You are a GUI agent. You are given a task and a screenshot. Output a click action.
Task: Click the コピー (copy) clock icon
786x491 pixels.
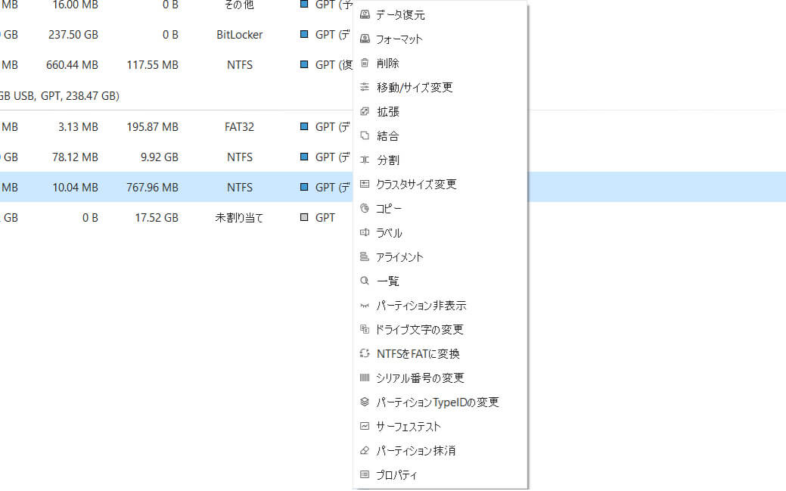(x=365, y=208)
